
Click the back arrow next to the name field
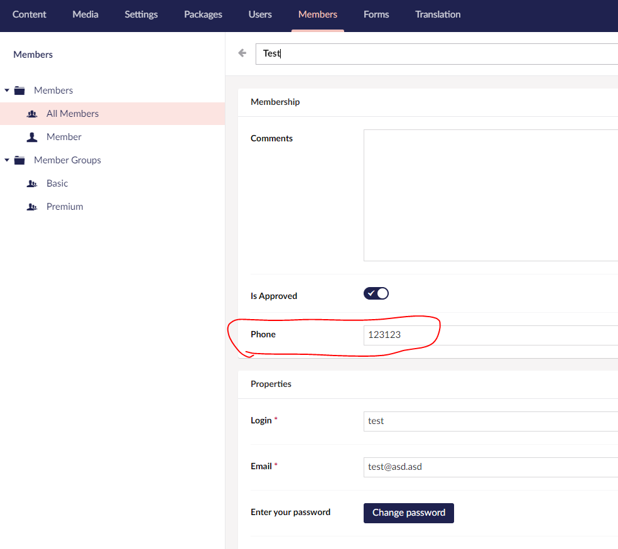coord(242,53)
